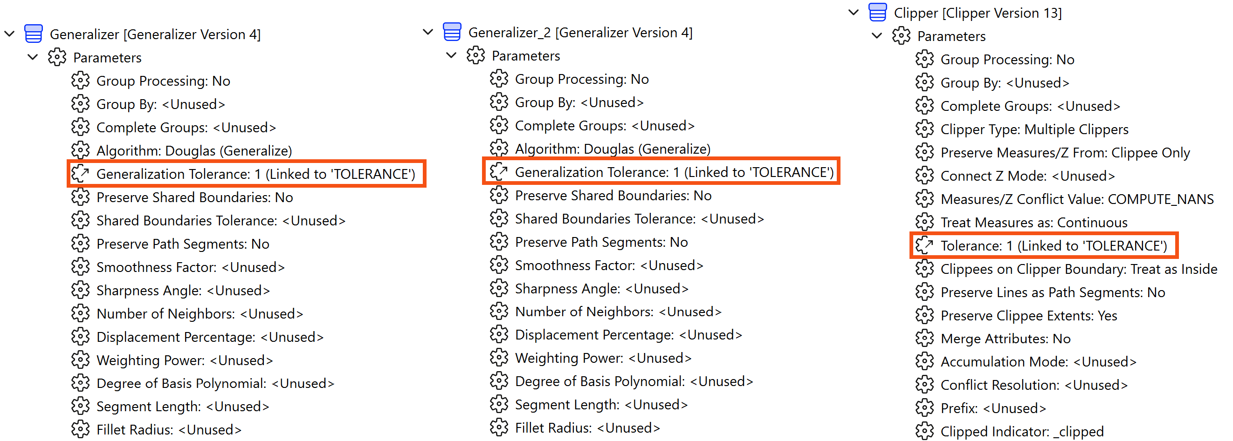
Task: Click the gear icon beside Clipped Indicator: _clipped
Action: (925, 431)
